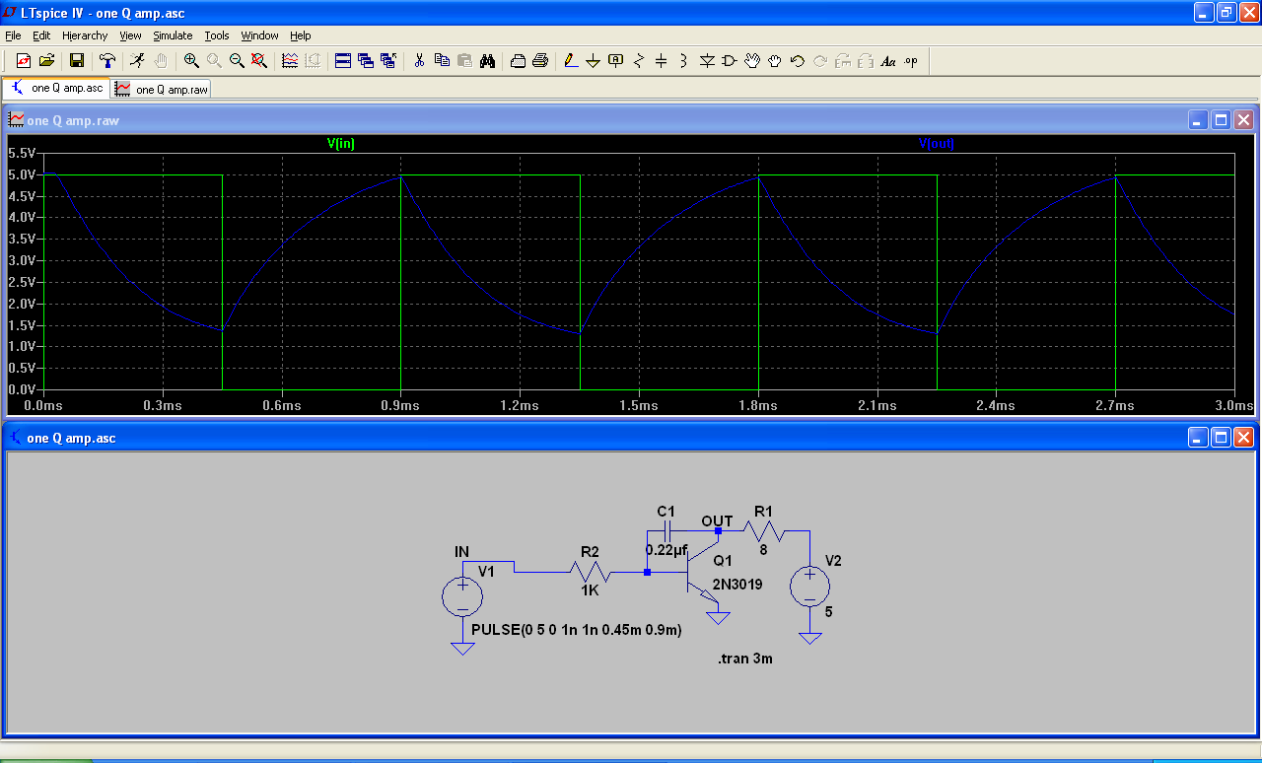Place an inductor from the toolbar
1262x763 pixels.
684,61
